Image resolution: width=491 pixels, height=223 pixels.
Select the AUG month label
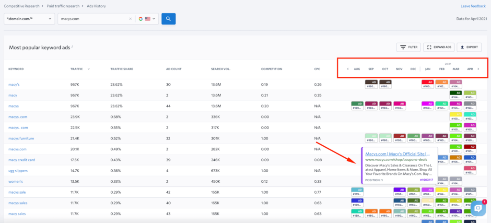click(357, 69)
